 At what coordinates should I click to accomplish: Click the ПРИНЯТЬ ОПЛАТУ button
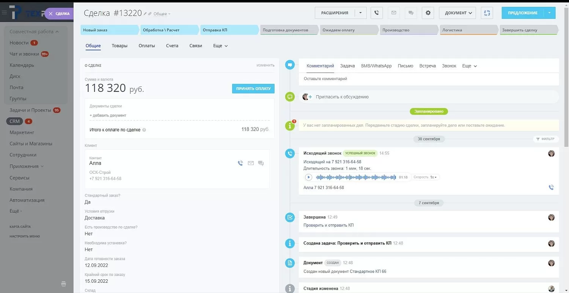click(253, 88)
